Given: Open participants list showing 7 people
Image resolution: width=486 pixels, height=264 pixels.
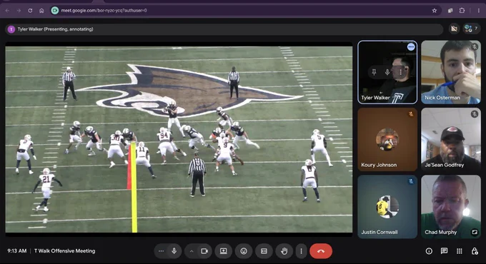Looking at the screenshot, I should (x=471, y=29).
